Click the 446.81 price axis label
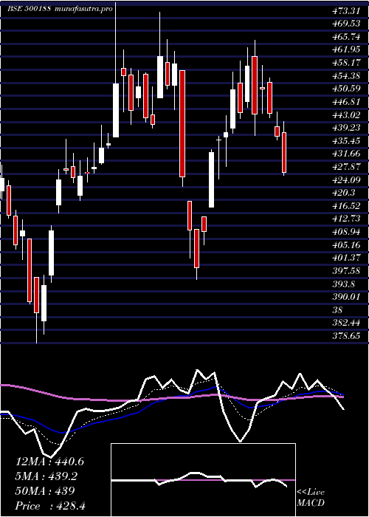369x517 pixels. click(x=345, y=102)
